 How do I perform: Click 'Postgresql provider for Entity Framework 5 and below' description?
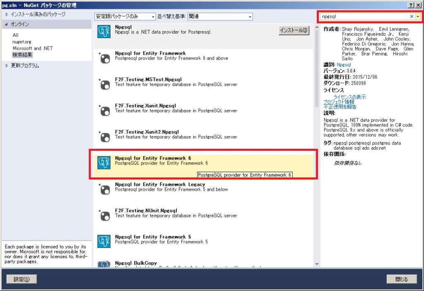[171, 189]
